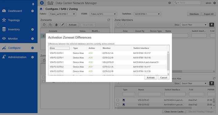Sort by Switch Interface column in dialog
218x115 pixels.
[x=141, y=48]
